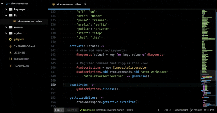
Task: Click the minimap viewport highlight
Action: (208, 76)
